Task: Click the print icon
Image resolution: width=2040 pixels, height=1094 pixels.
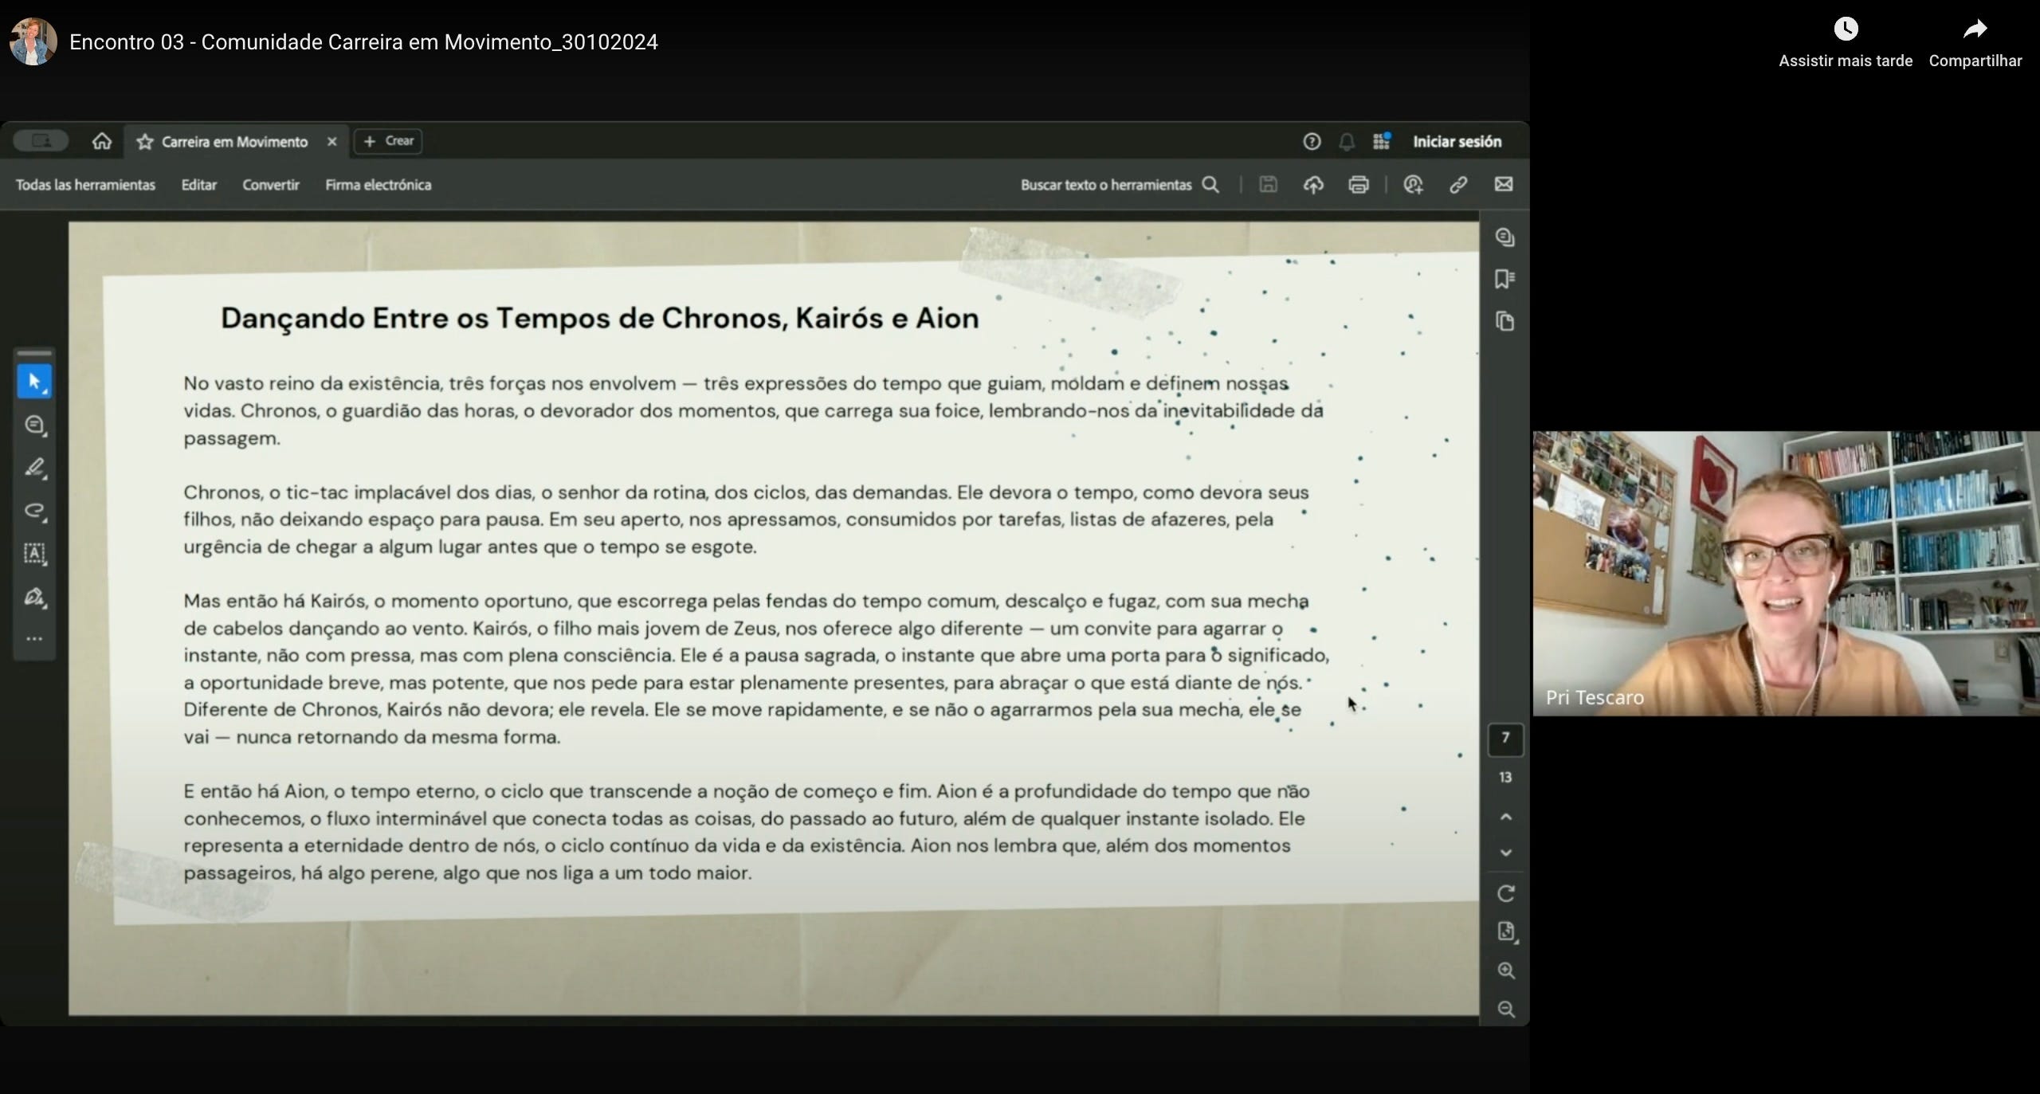Action: [x=1359, y=185]
